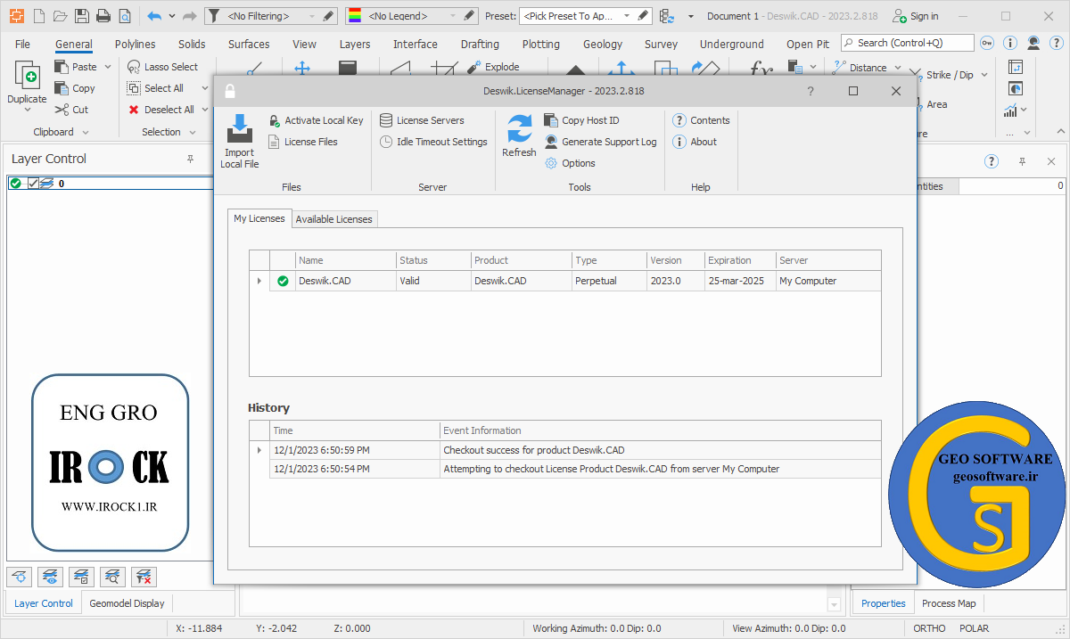Viewport: 1070px width, 639px height.
Task: Toggle POLAR mode in the status bar
Action: (x=975, y=628)
